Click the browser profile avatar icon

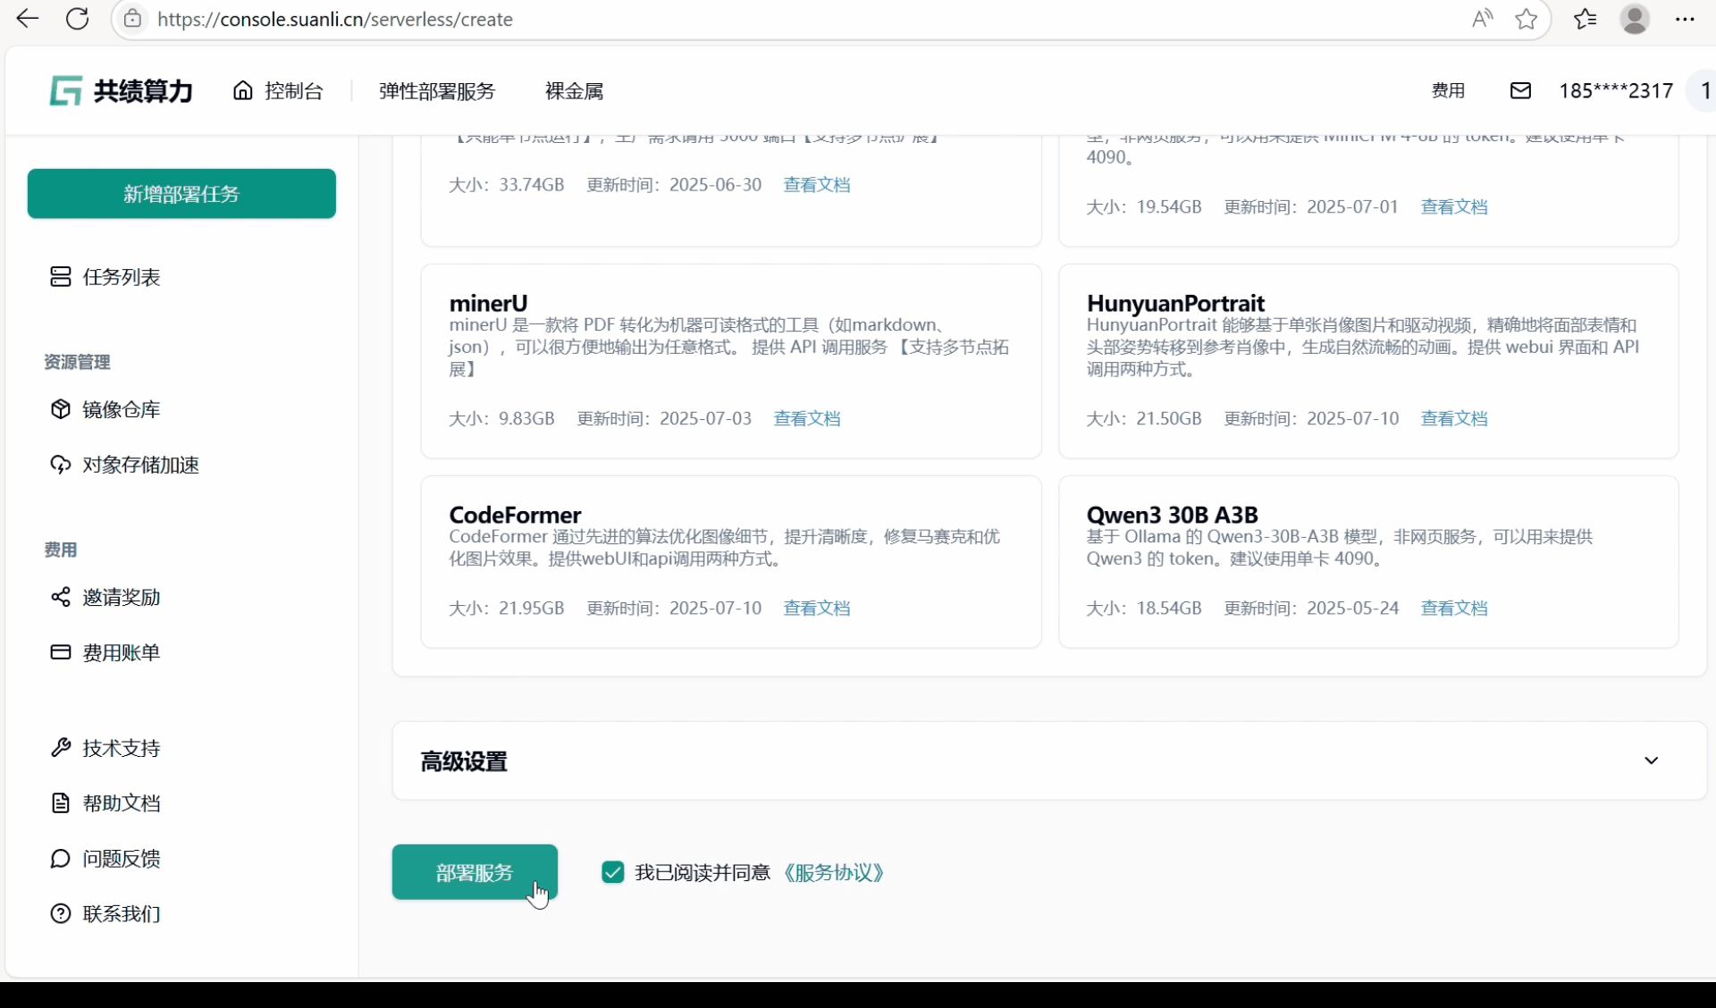click(1635, 19)
